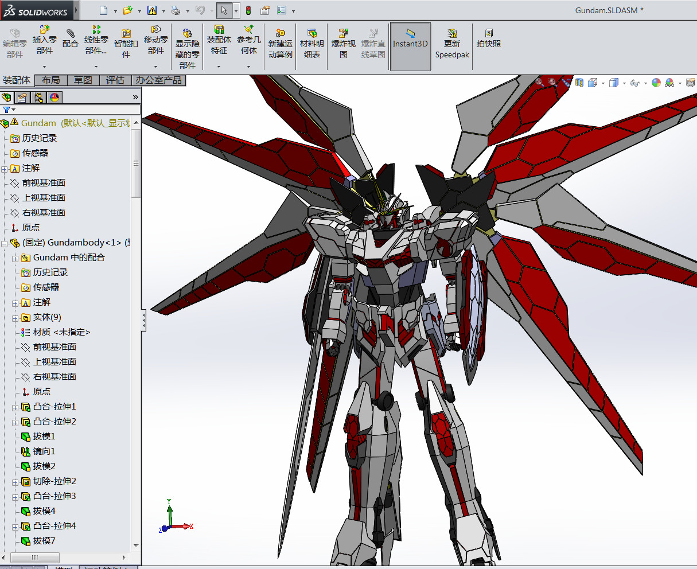
Task: Toggle Instant3D mode
Action: pos(410,46)
